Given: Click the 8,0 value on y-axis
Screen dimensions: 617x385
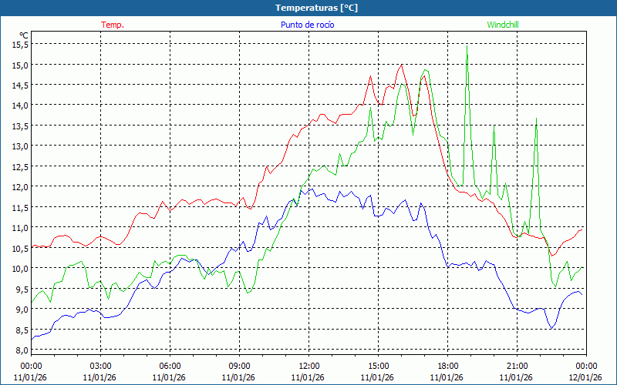Looking at the screenshot, I should coord(20,350).
